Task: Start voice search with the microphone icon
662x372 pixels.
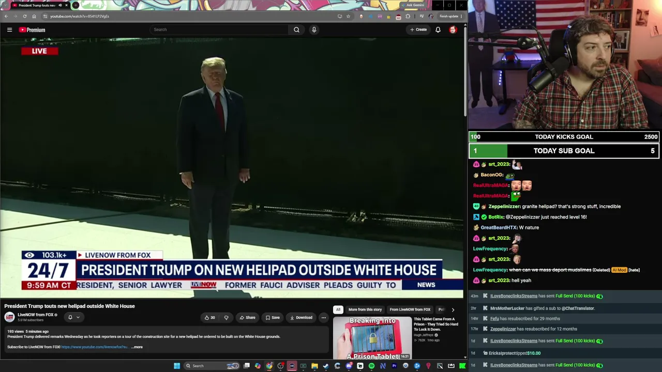Action: tap(314, 29)
